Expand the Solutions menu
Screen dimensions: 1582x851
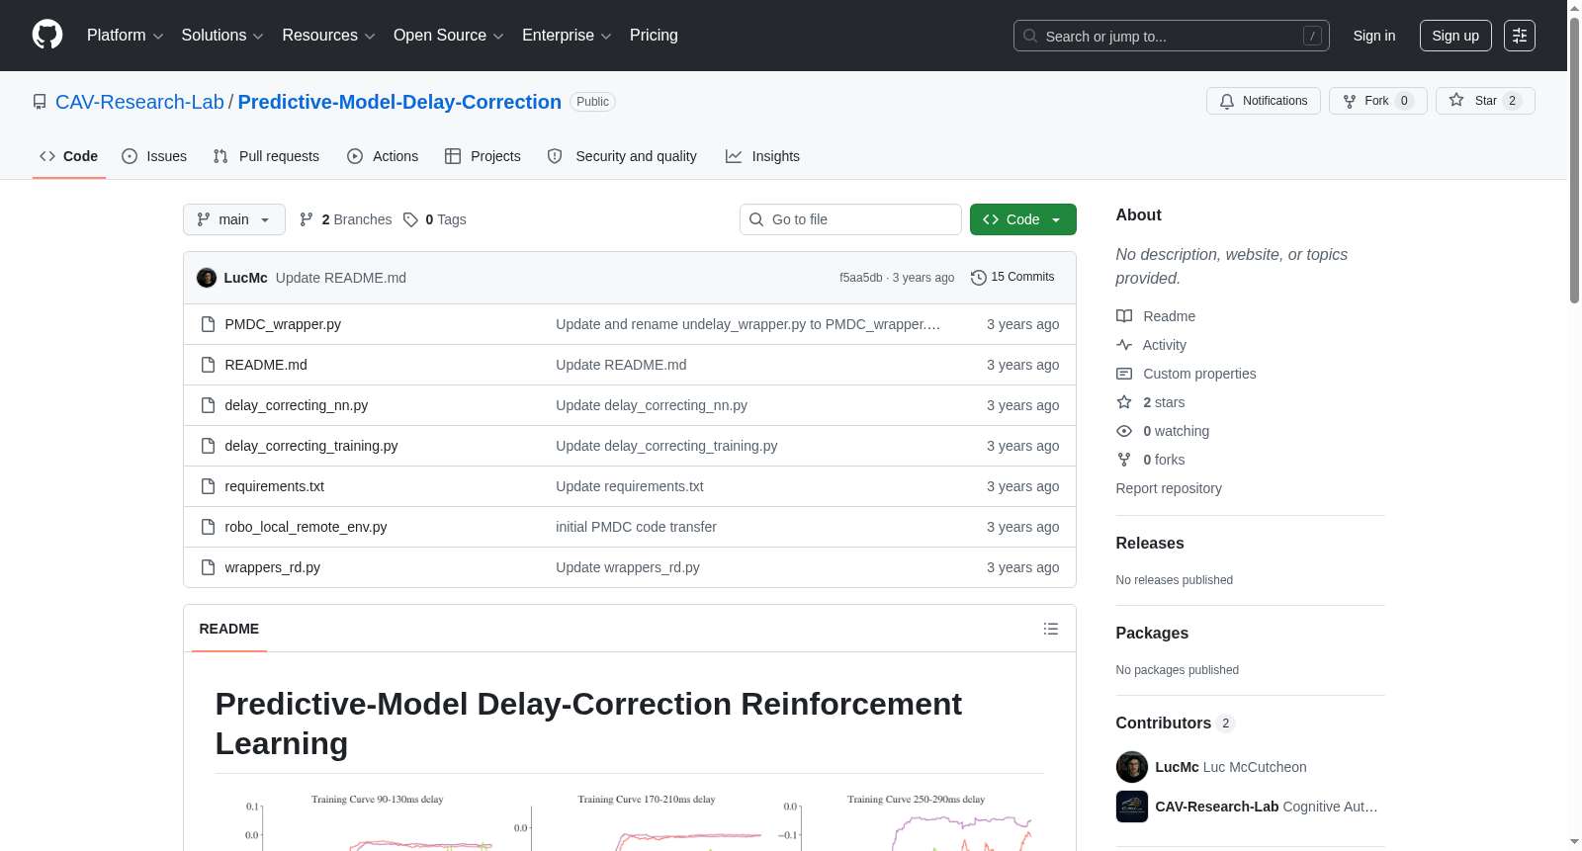tap(222, 36)
